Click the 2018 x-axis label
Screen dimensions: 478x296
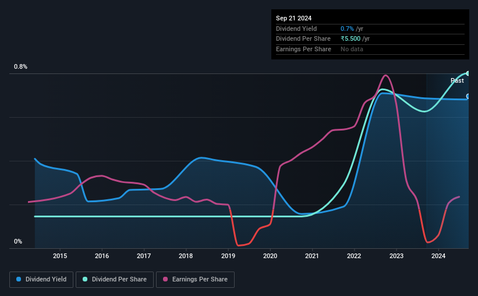coord(186,256)
